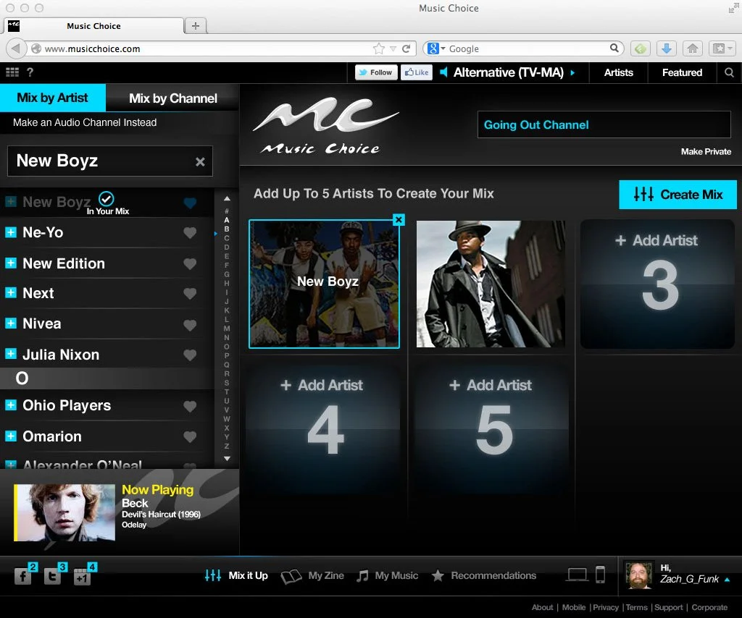
Task: Select the TV screen device icon
Action: [578, 575]
